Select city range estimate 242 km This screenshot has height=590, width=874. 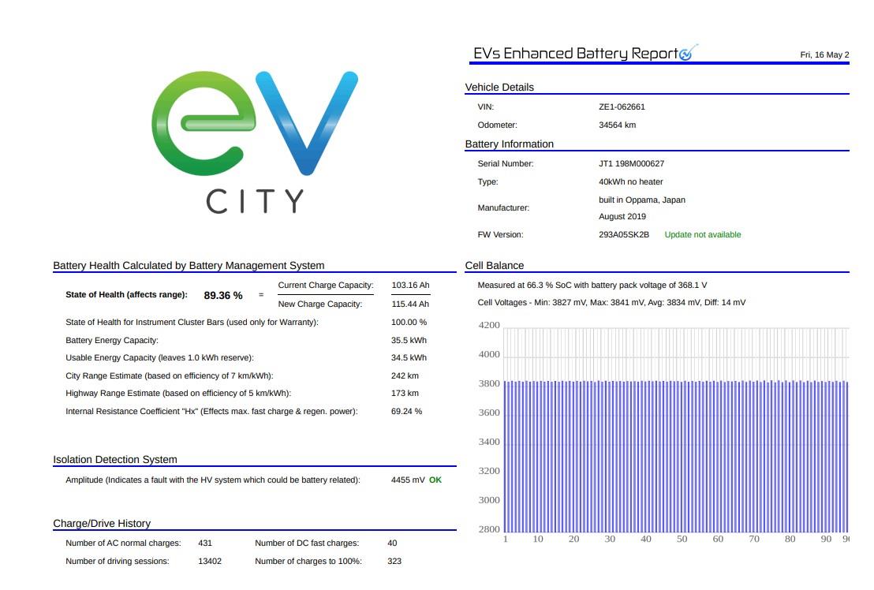pyautogui.click(x=405, y=375)
